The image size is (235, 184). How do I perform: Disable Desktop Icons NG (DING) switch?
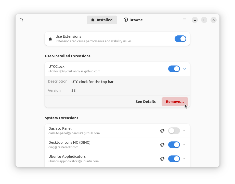[x=174, y=145]
